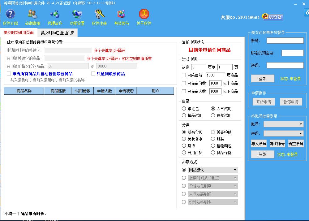
Task: Click the 账号 input field for single login
Action: tap(285, 40)
